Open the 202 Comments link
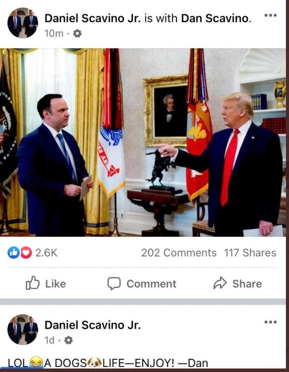The width and height of the screenshot is (289, 372). point(179,253)
